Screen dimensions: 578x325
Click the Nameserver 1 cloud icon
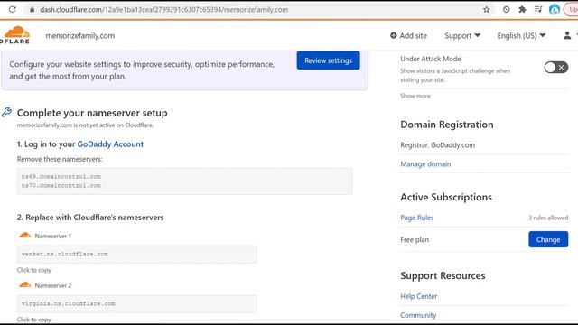24,235
